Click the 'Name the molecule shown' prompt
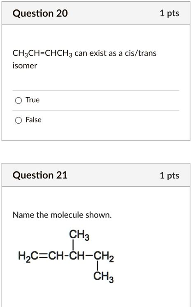This screenshot has height=307, width=195. tap(62, 215)
